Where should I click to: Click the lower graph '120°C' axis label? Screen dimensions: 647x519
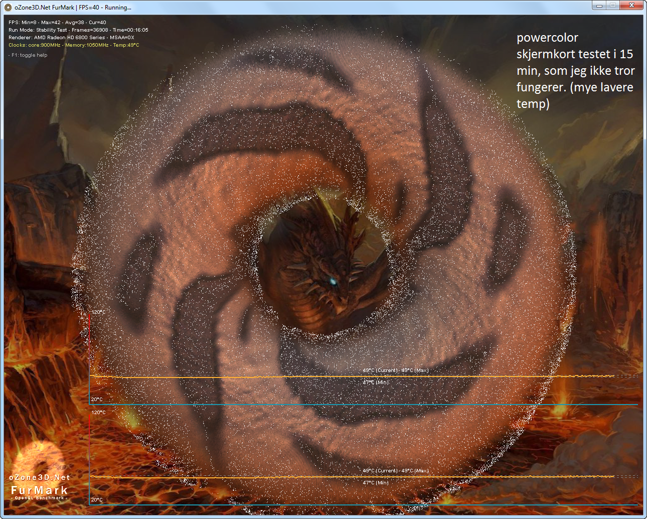click(x=98, y=413)
